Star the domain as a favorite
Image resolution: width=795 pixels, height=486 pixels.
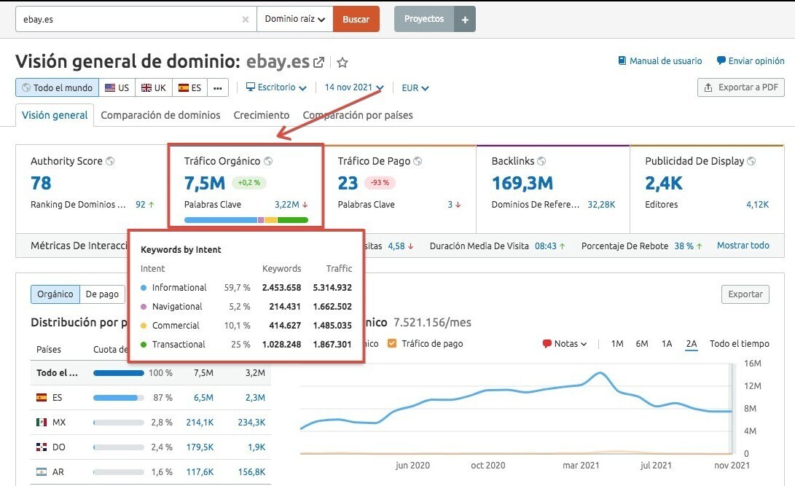342,63
